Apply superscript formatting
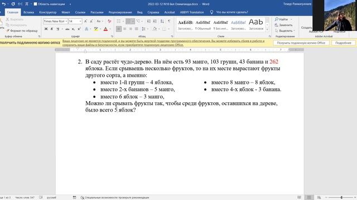The height and width of the screenshot is (200, 357). point(79,29)
